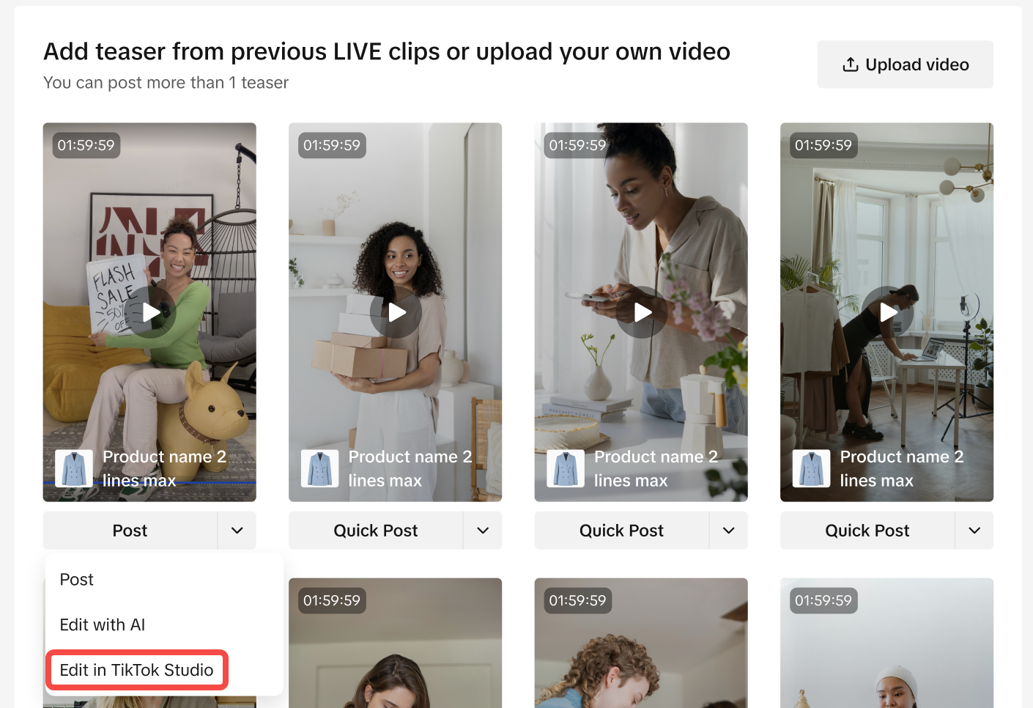Image resolution: width=1033 pixels, height=708 pixels.
Task: Select Edit in TikTok Studio option
Action: pyautogui.click(x=137, y=670)
